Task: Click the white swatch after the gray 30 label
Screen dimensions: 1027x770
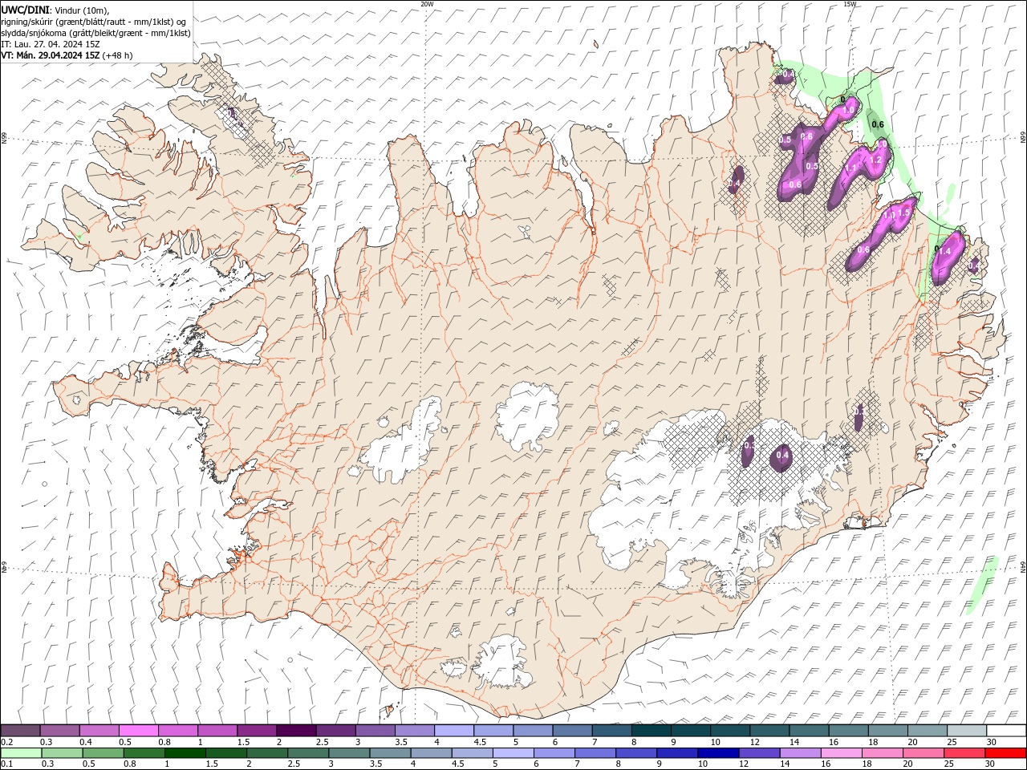Action: (1006, 730)
